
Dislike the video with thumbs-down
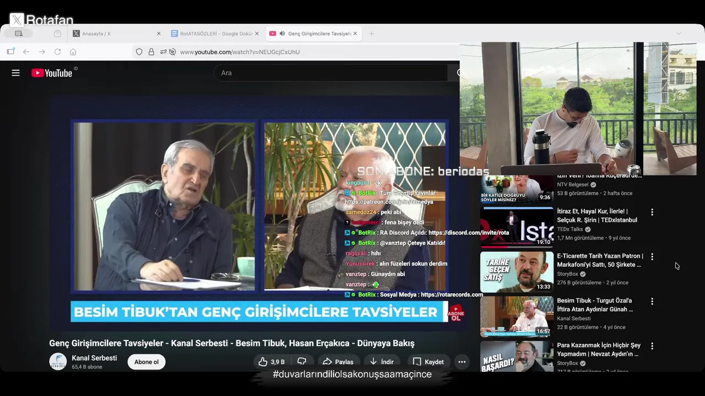[x=302, y=362]
